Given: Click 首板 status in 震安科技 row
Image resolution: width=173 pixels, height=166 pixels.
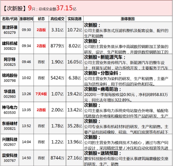Looking at the screenshot, I should click(x=41, y=158).
